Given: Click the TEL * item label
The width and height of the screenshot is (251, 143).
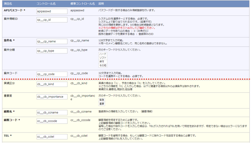Looking at the screenshot, I should click(8, 136).
